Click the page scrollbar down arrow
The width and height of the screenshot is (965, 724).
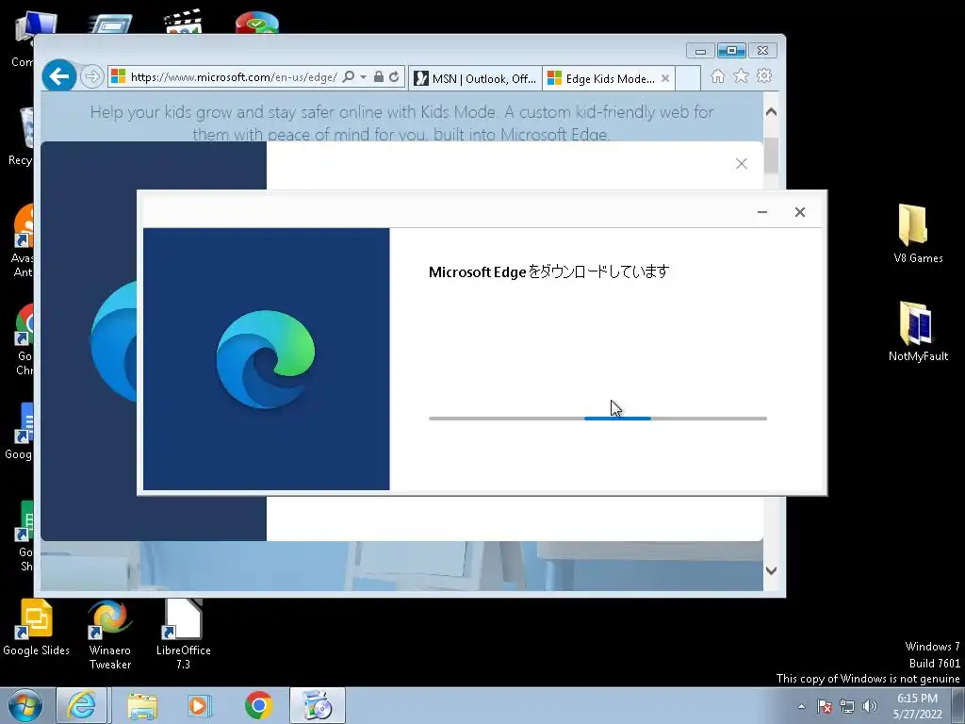coord(771,570)
